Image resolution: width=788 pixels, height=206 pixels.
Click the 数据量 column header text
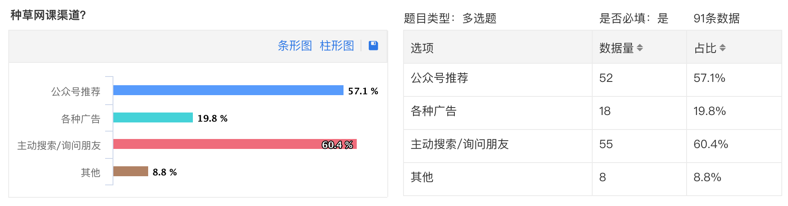click(617, 48)
